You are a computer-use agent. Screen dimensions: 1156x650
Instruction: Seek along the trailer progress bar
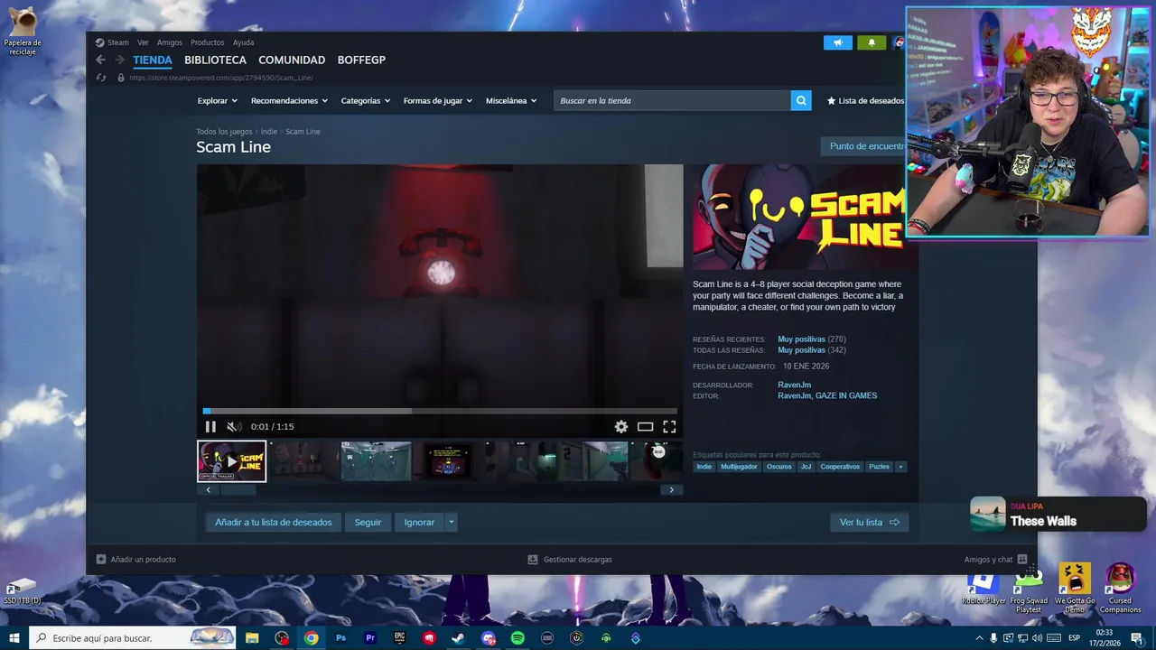pyautogui.click(x=440, y=411)
